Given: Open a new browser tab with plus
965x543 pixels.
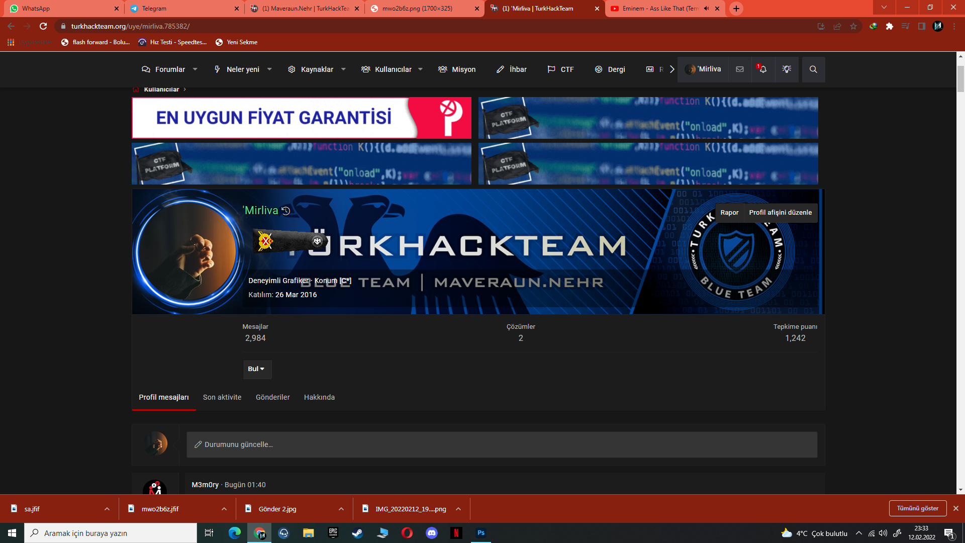Looking at the screenshot, I should coord(736,9).
